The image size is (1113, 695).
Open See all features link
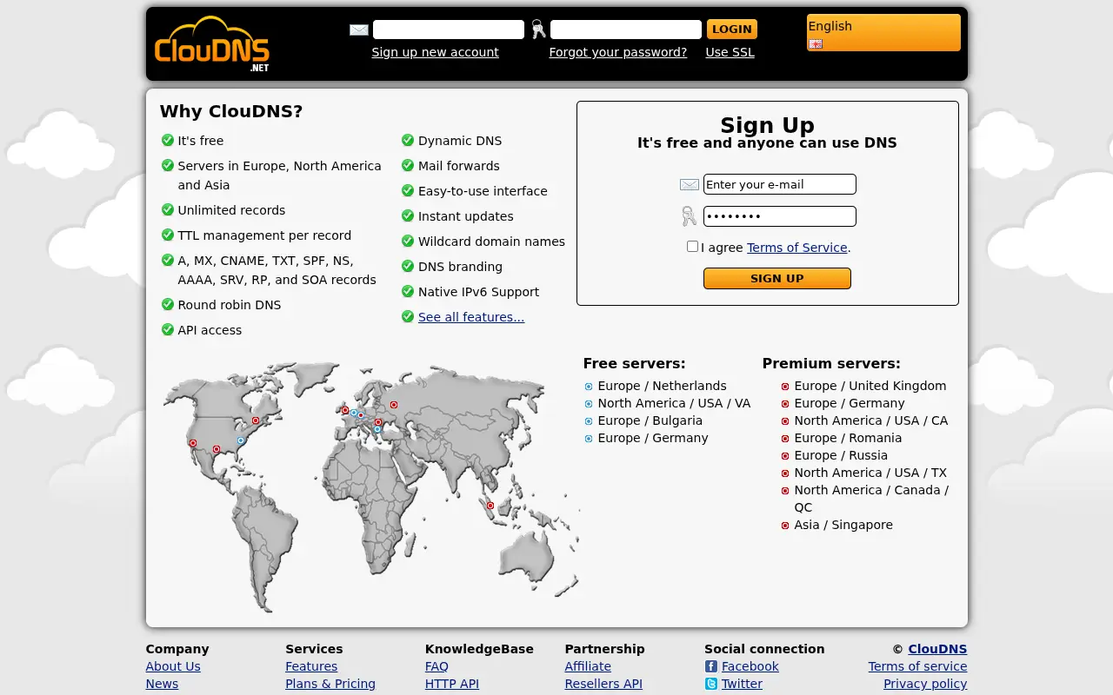pyautogui.click(x=471, y=317)
